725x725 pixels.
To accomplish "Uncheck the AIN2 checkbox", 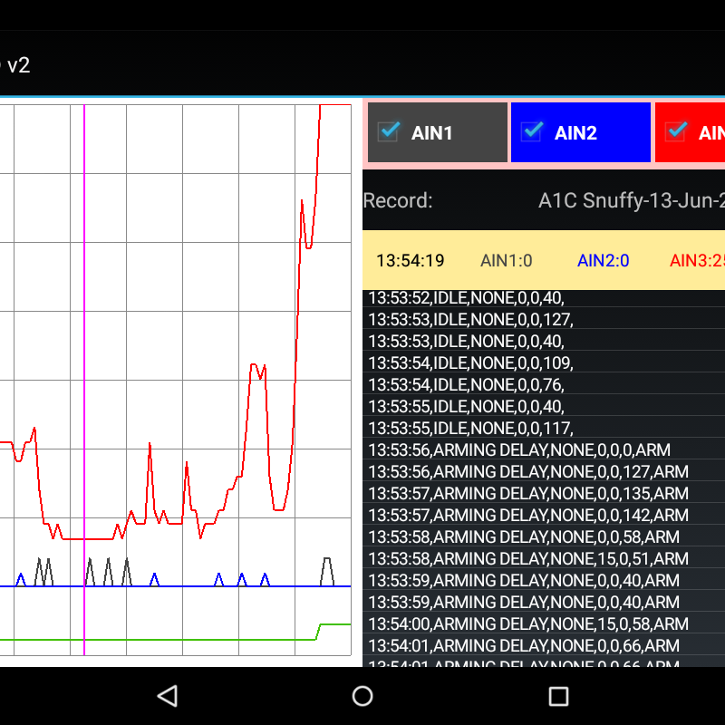I will tap(532, 131).
